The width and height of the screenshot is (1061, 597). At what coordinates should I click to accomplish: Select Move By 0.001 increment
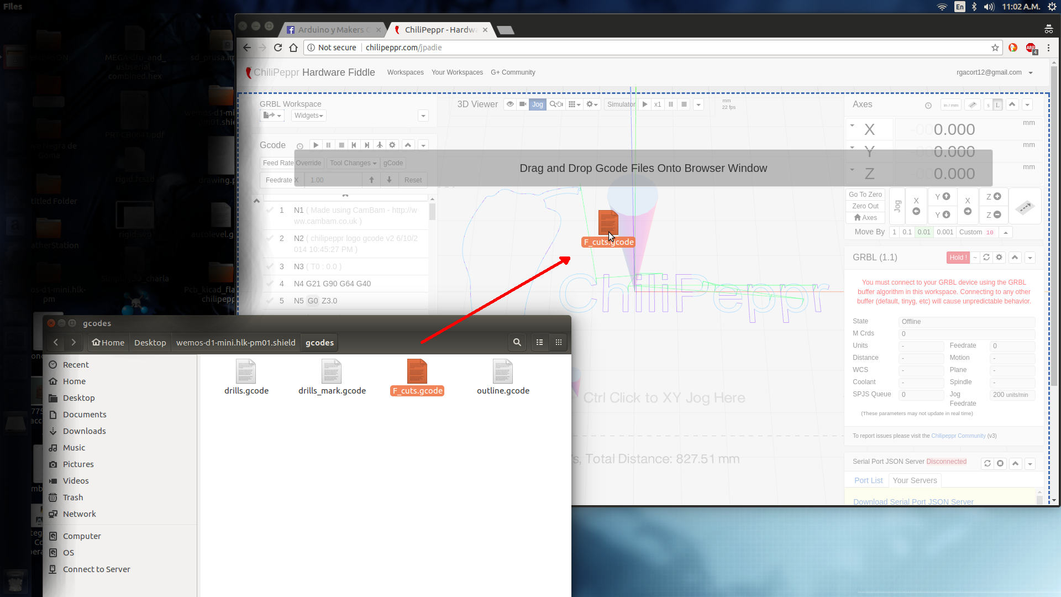point(945,232)
